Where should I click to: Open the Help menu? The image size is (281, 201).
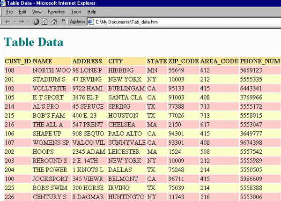pos(92,12)
